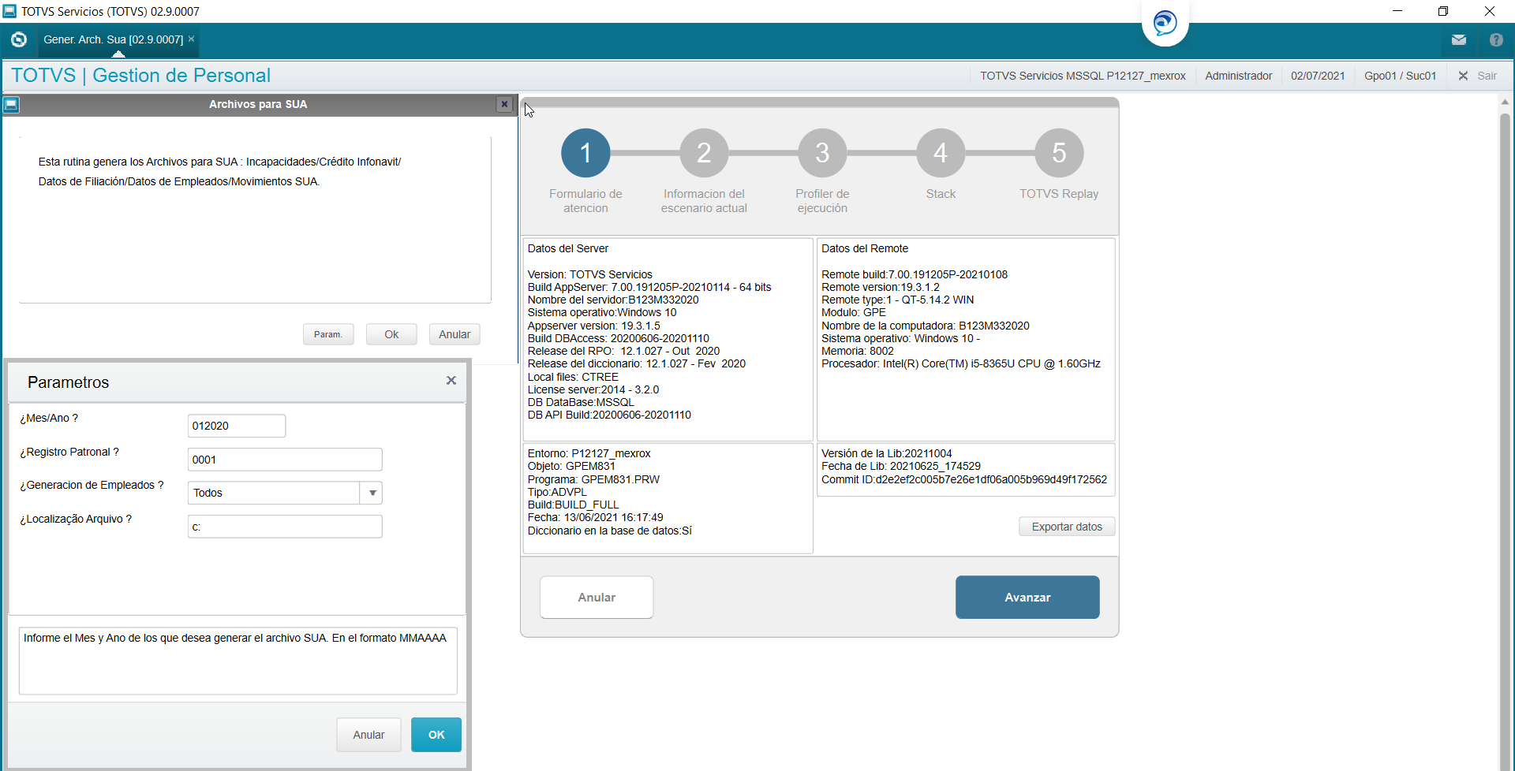This screenshot has width=1515, height=771.
Task: Select step 3 Profiler de ejecución
Action: click(x=822, y=153)
